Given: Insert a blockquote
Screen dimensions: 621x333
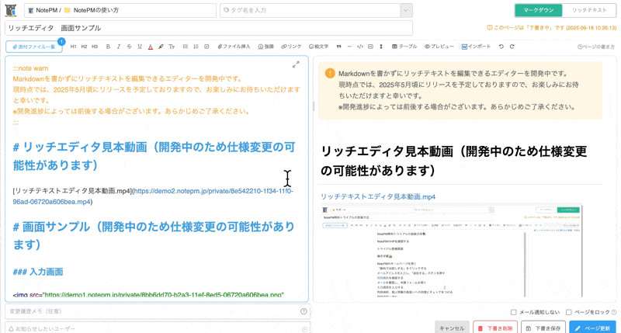Looking at the screenshot, I should pos(338,47).
